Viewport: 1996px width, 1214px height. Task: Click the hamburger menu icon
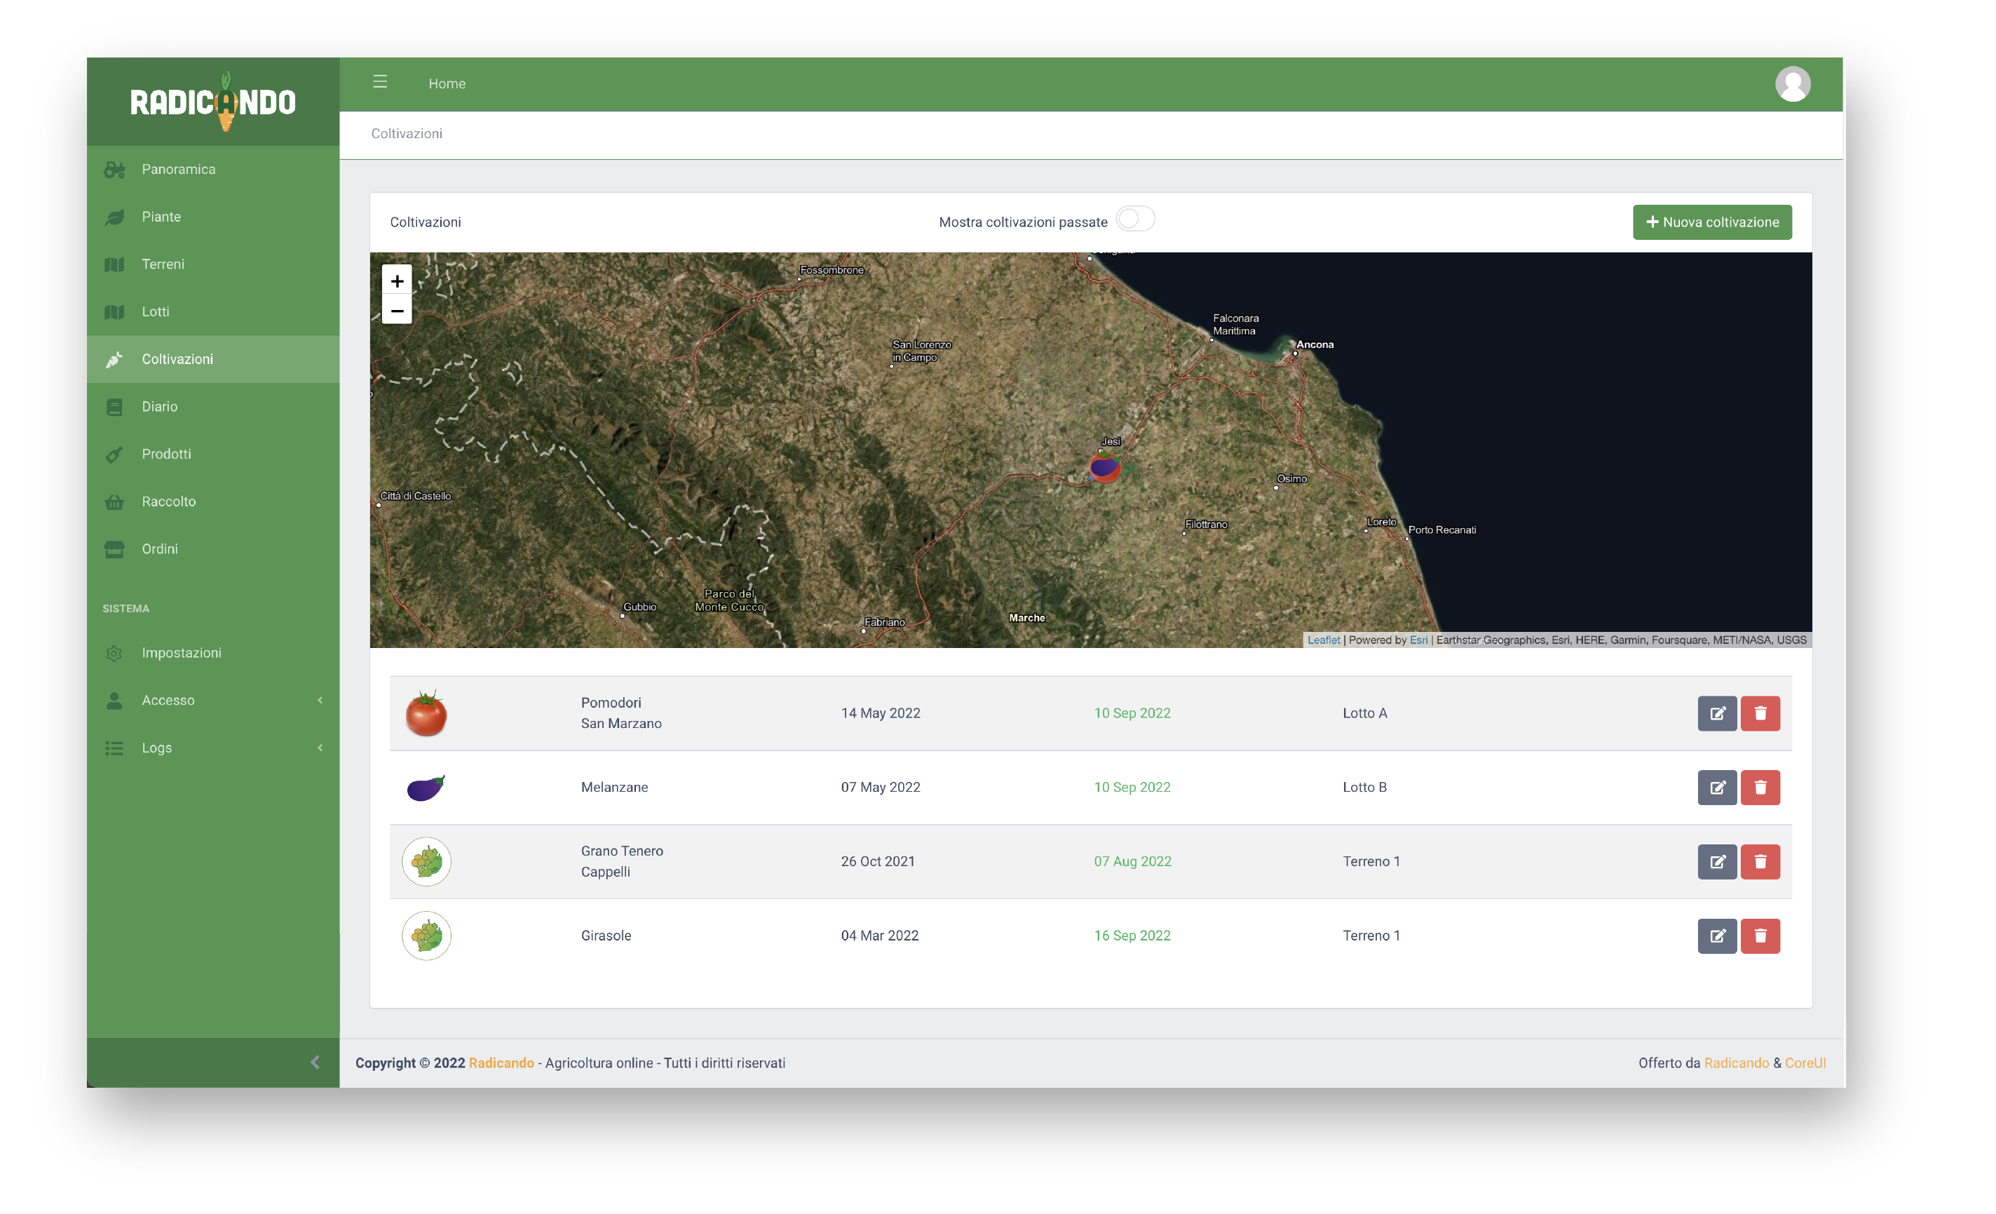[379, 82]
